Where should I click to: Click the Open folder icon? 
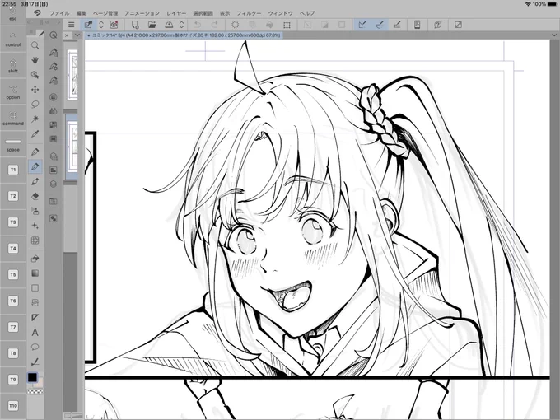point(152,25)
